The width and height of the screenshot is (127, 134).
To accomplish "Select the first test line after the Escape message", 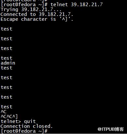I will click(6, 29).
